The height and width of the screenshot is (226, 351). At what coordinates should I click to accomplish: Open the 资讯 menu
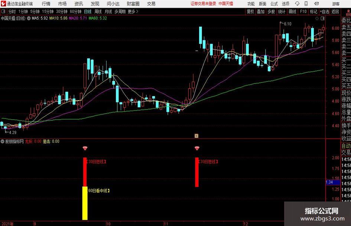point(79,4)
